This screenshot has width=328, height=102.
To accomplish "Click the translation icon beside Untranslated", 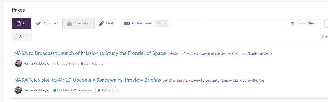I will (x=127, y=23).
